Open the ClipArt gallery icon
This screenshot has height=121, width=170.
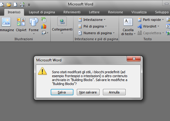point(21,25)
